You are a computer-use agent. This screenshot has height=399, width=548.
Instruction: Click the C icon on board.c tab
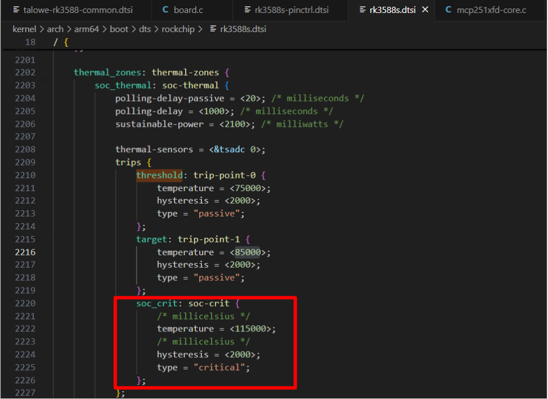coord(165,10)
